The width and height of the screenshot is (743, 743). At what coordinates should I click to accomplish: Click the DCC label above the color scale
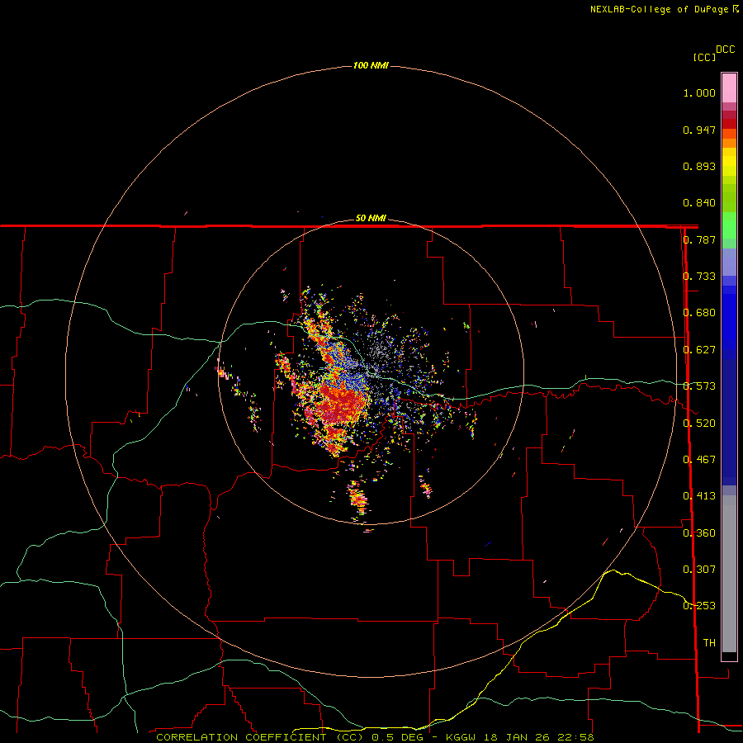tap(725, 50)
